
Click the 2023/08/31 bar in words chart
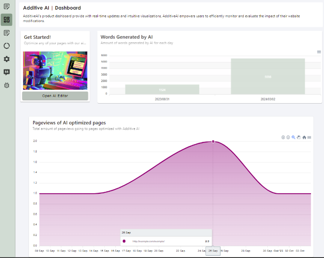click(162, 89)
